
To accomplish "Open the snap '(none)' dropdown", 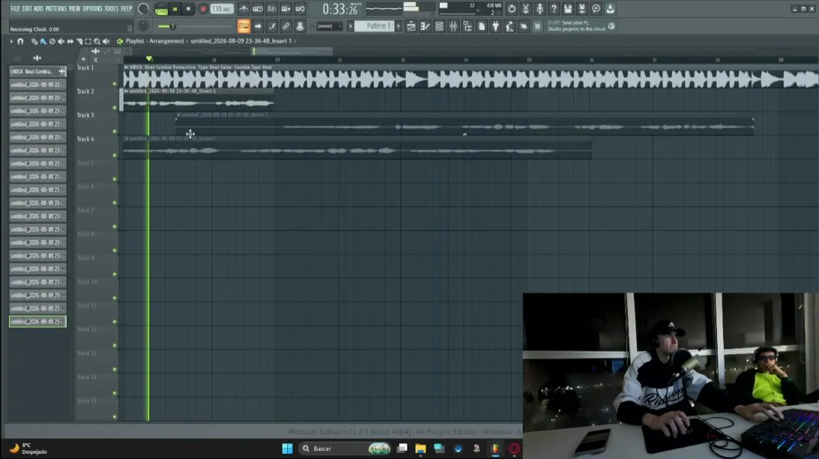I will tap(328, 26).
